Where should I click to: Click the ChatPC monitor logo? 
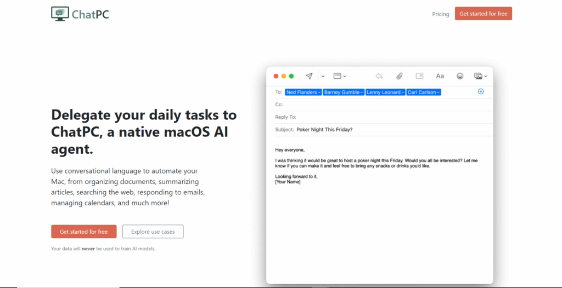click(x=60, y=14)
